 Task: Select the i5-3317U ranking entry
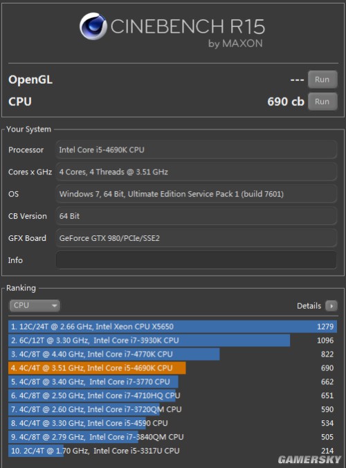coord(173,451)
